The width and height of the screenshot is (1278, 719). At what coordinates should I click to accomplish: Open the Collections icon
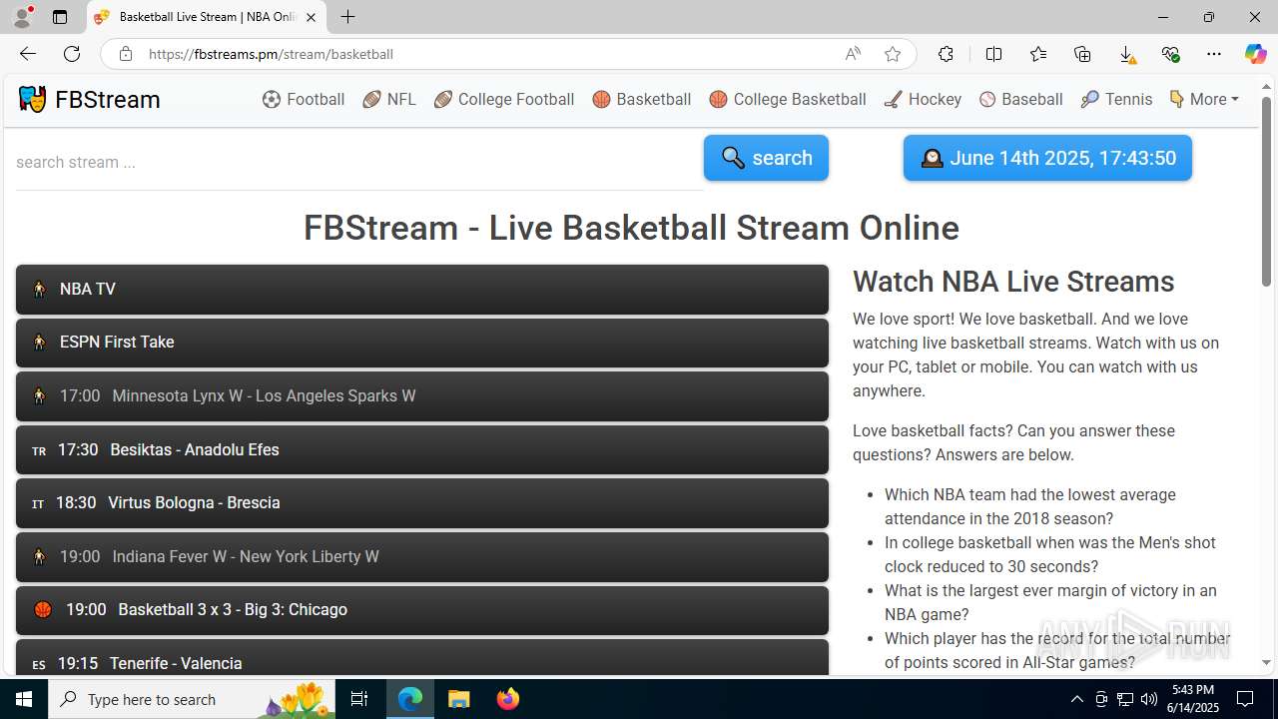[1082, 54]
